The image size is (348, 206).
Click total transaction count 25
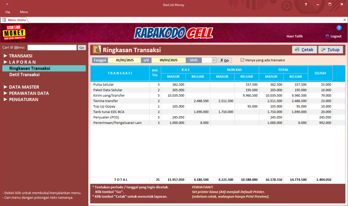tap(158, 179)
